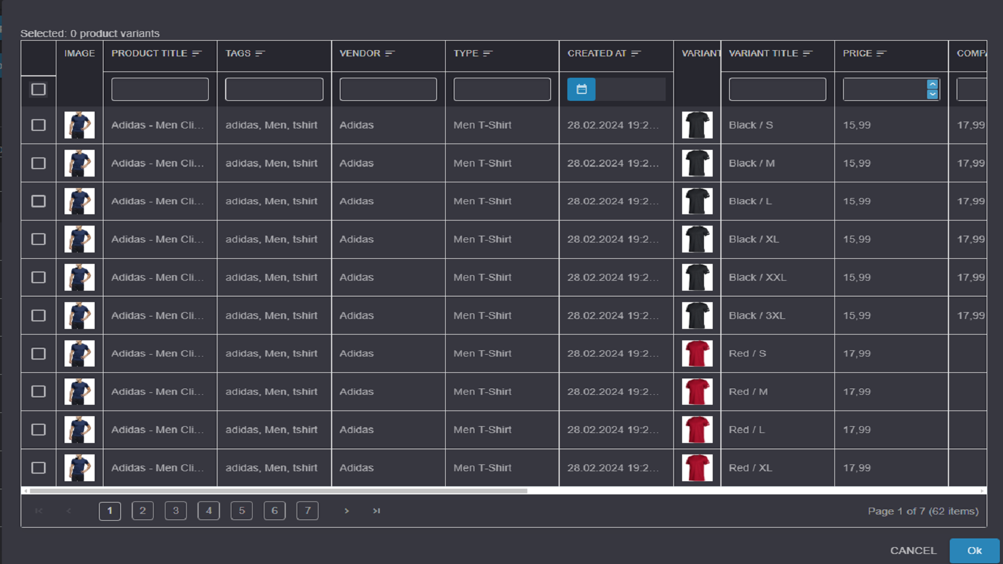This screenshot has height=564, width=1003.
Task: Jump to the last page with the end icon
Action: pos(376,511)
